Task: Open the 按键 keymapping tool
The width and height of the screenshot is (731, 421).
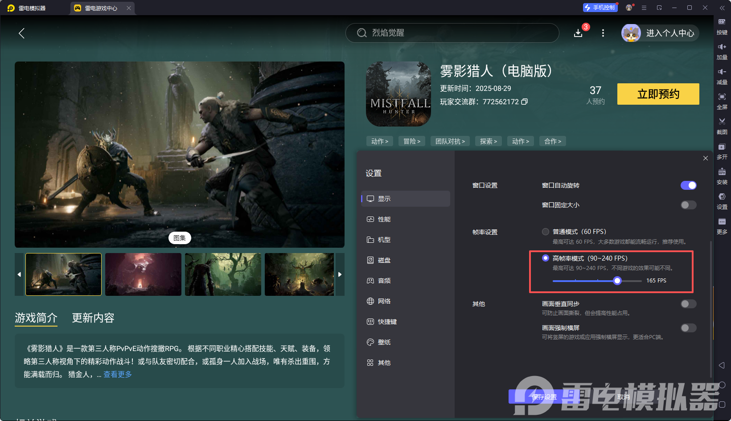Action: 722,26
